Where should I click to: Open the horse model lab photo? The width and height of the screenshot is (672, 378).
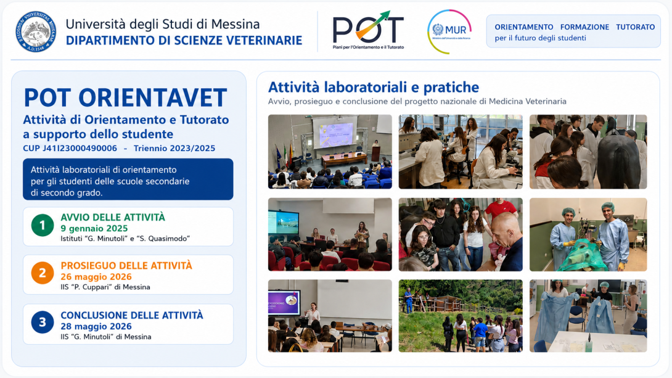point(588,152)
